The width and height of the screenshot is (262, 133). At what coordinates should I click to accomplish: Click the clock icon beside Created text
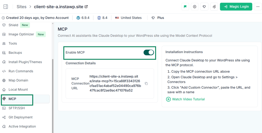pos(3,18)
